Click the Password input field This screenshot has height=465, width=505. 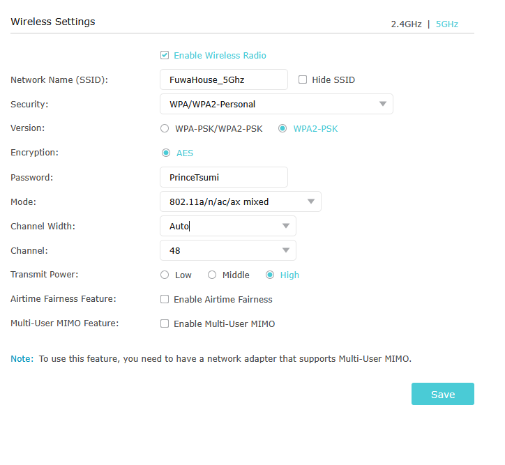(x=223, y=177)
